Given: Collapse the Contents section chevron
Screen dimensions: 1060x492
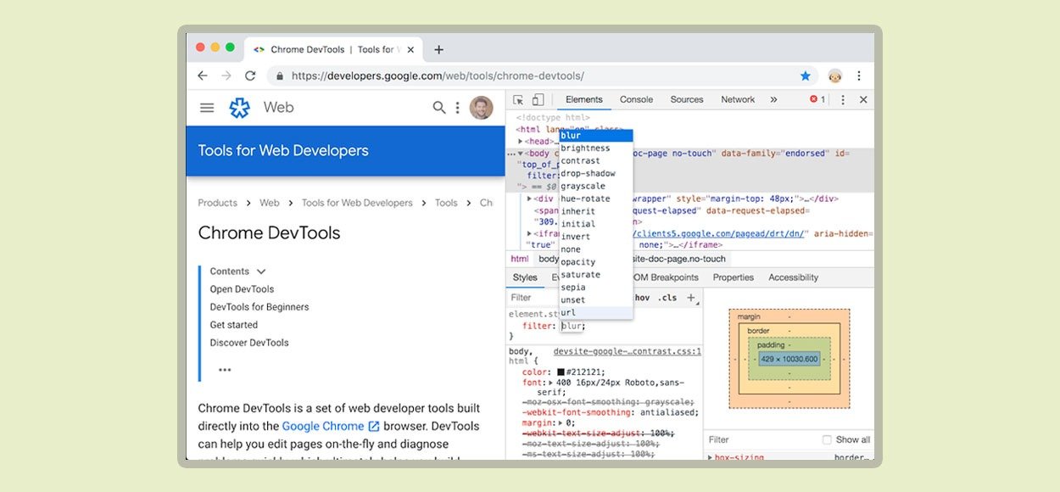Looking at the screenshot, I should (x=261, y=271).
